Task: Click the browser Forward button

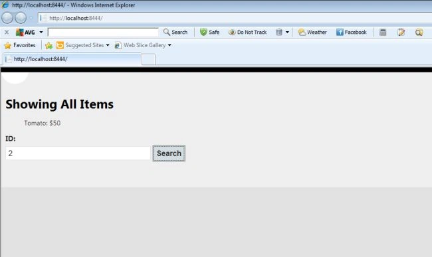Action: (x=21, y=18)
